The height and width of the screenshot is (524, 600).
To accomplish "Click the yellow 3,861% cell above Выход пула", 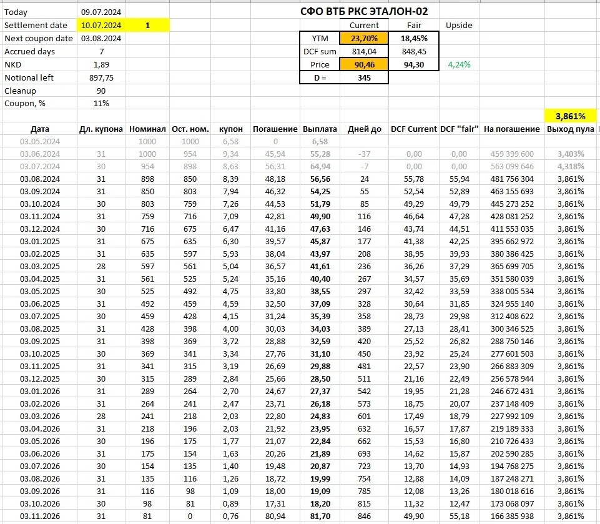I will click(571, 116).
